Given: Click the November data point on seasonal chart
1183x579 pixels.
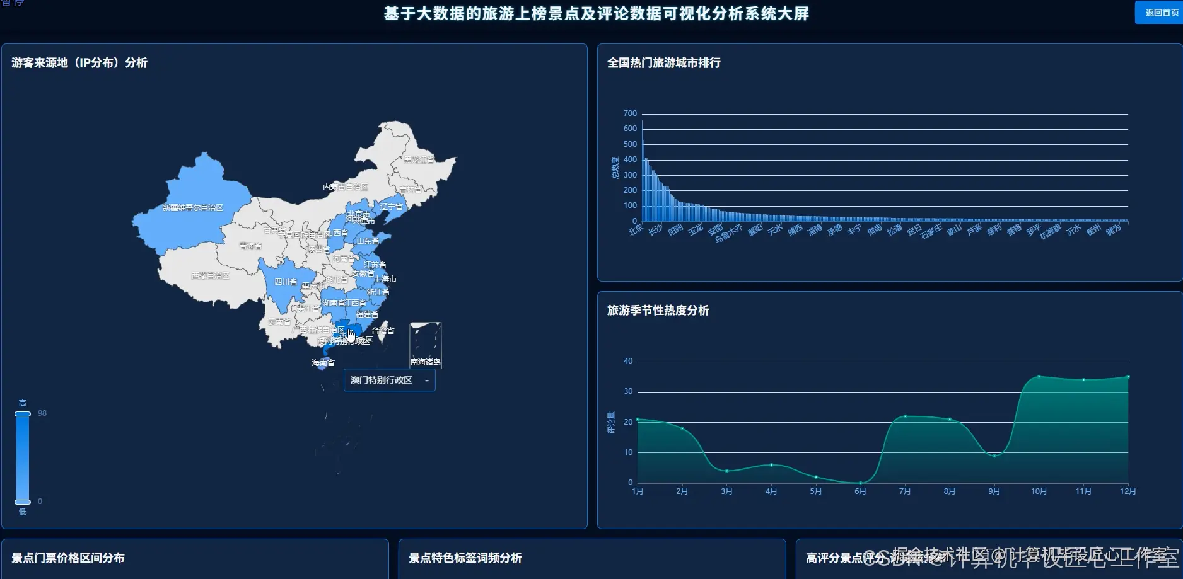Looking at the screenshot, I should coord(1083,379).
